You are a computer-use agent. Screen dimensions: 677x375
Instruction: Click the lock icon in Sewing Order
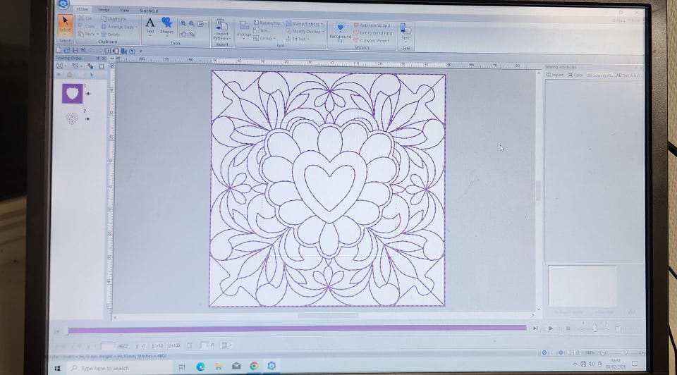tap(70, 75)
